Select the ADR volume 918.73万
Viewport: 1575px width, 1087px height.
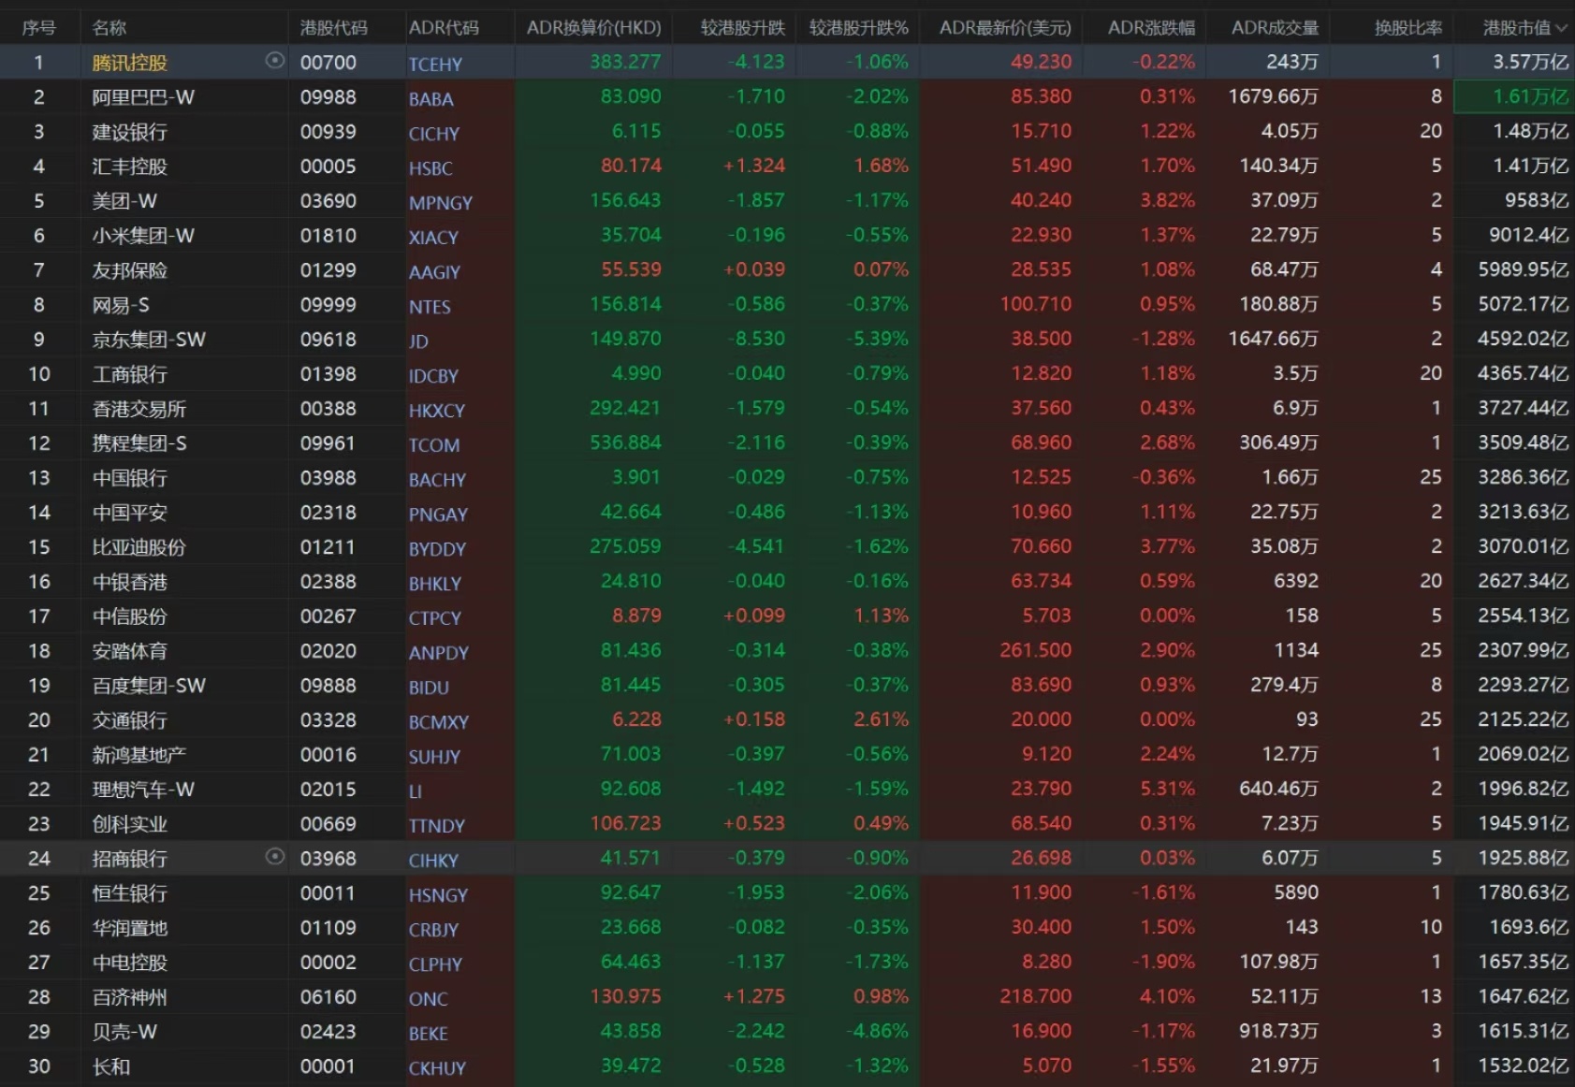[1278, 1031]
